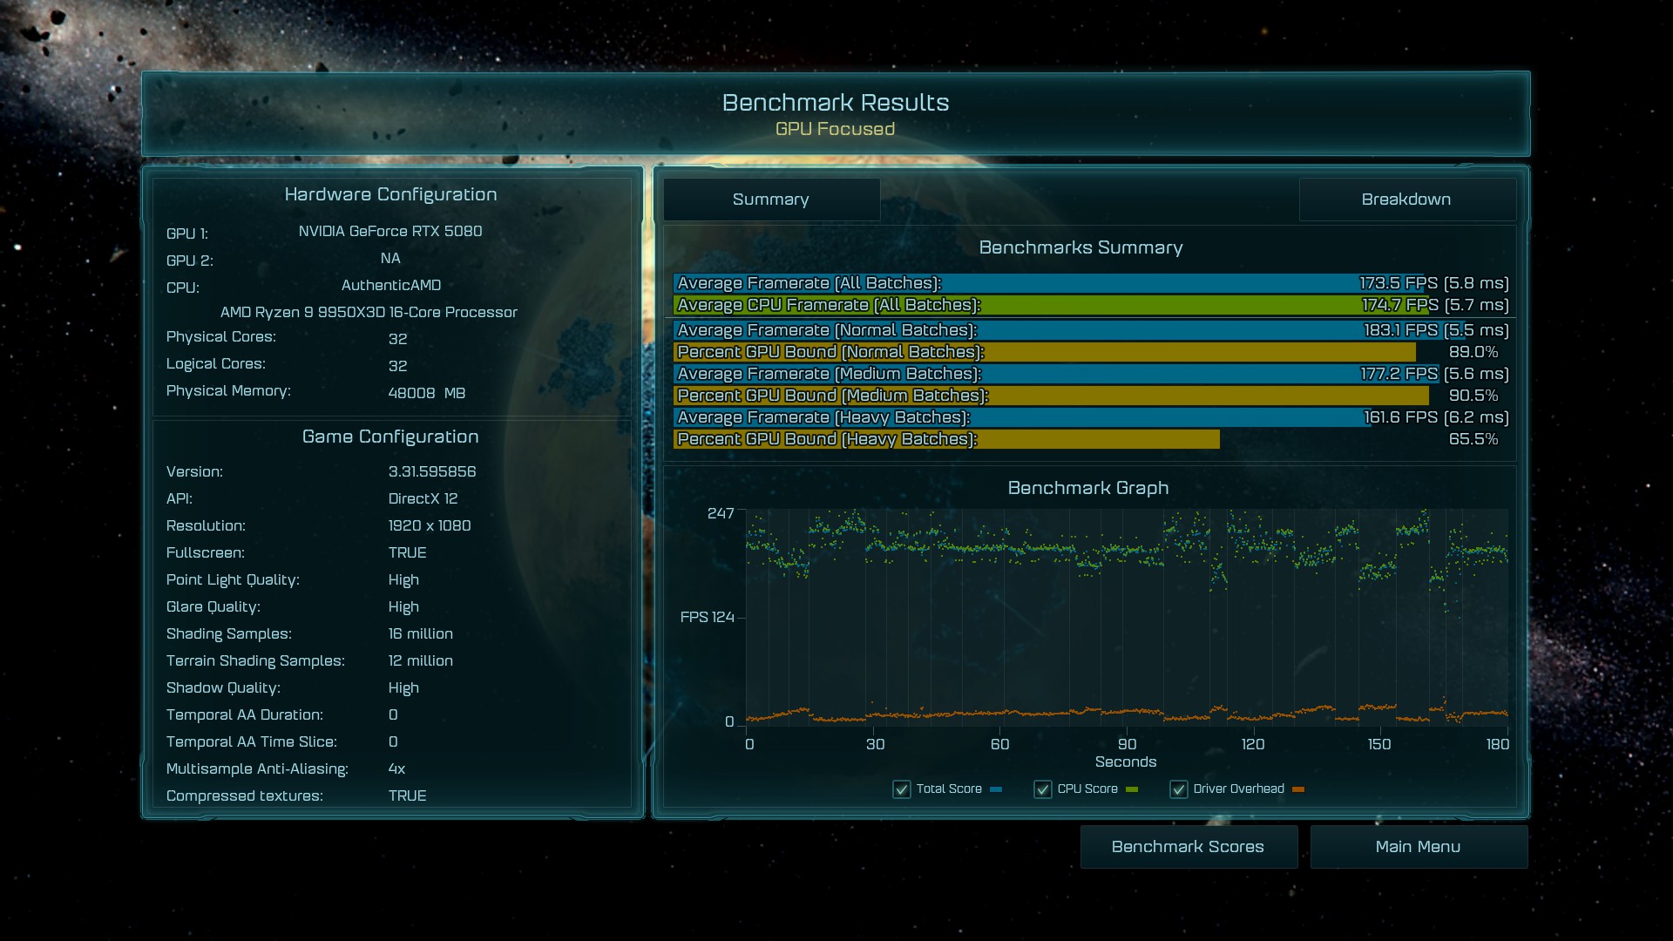The image size is (1673, 941).
Task: Open the Breakdown tab
Action: pos(1406,200)
